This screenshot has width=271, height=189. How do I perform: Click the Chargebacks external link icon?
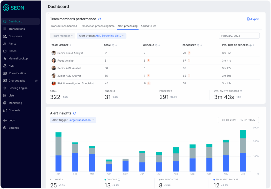pos(36,81)
